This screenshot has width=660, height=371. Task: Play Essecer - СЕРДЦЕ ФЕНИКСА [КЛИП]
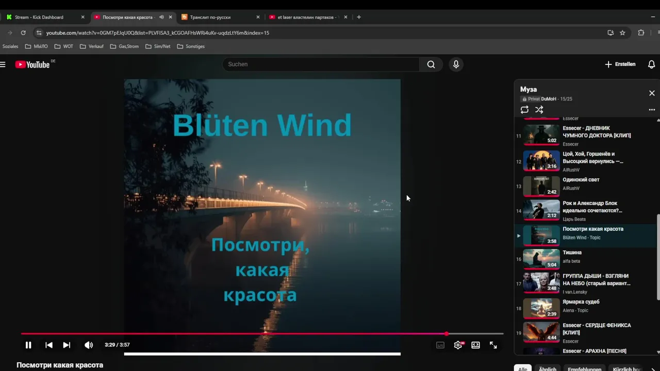[x=585, y=332]
